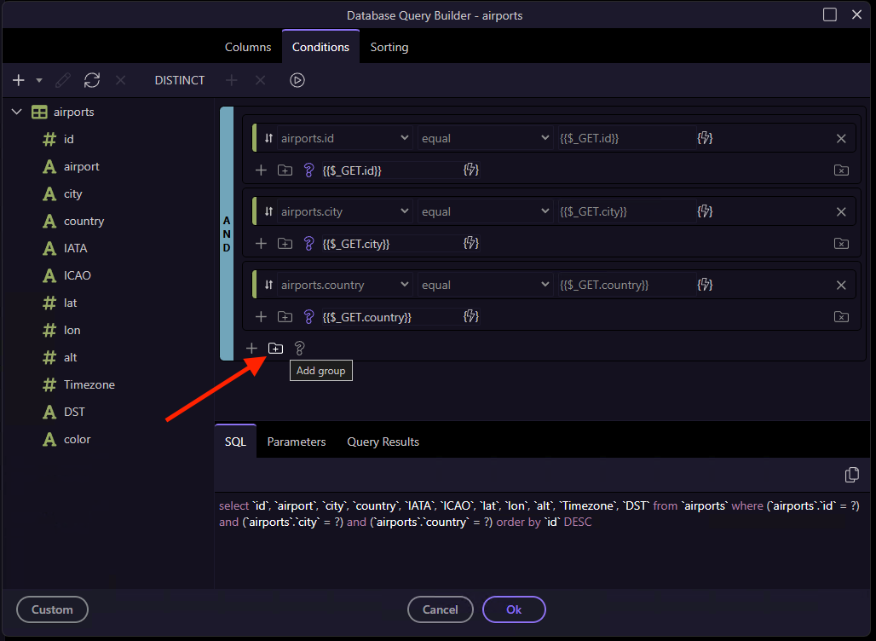
Task: Click the sort arrows icon beside airports.city
Action: (x=268, y=212)
